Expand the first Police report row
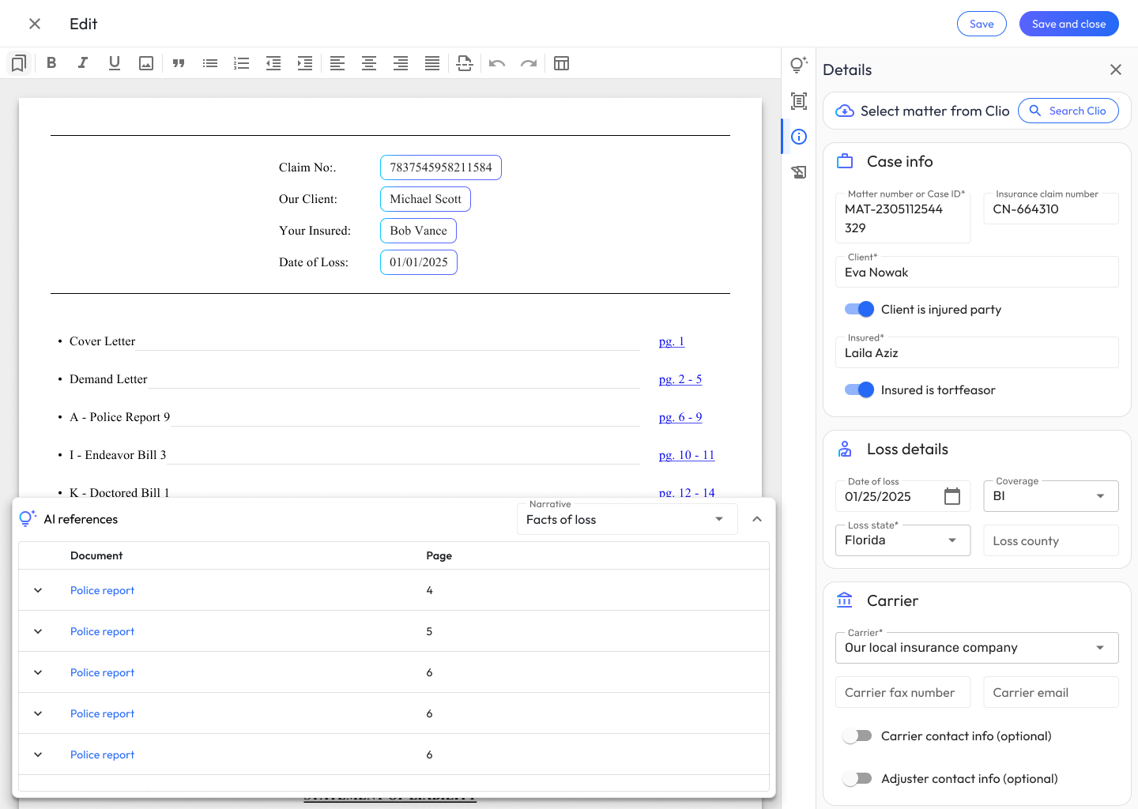This screenshot has width=1138, height=809. (x=38, y=590)
